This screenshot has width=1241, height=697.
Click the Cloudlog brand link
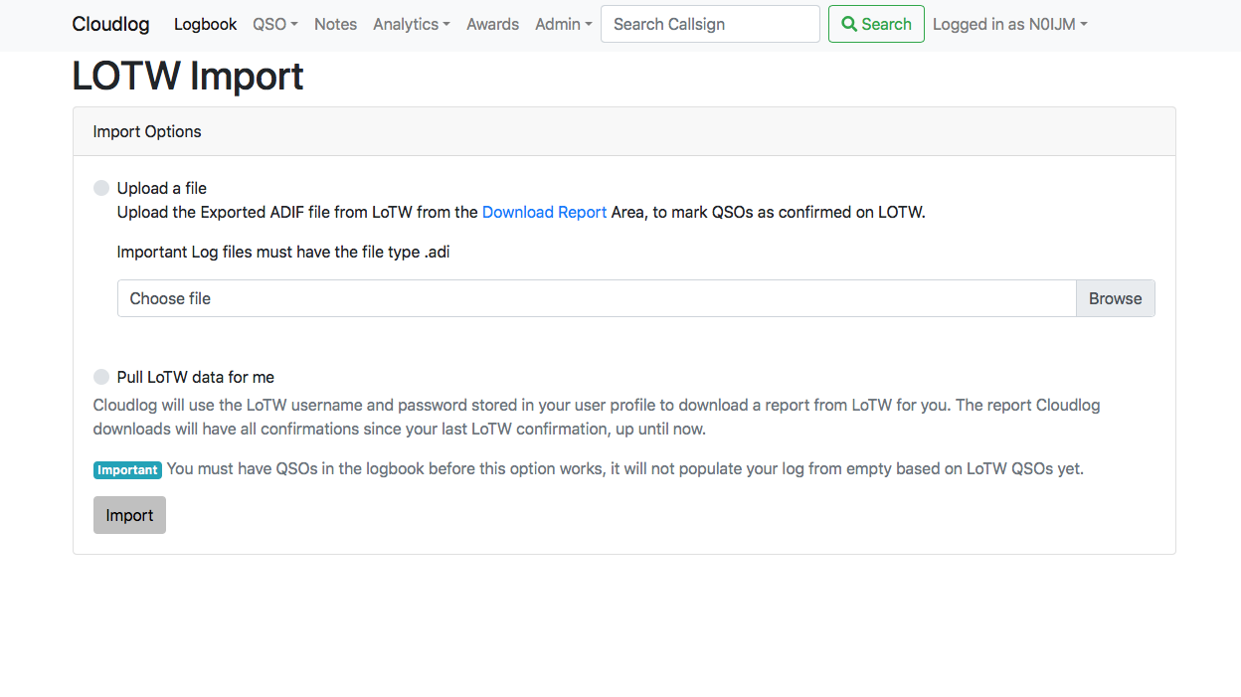click(x=110, y=24)
